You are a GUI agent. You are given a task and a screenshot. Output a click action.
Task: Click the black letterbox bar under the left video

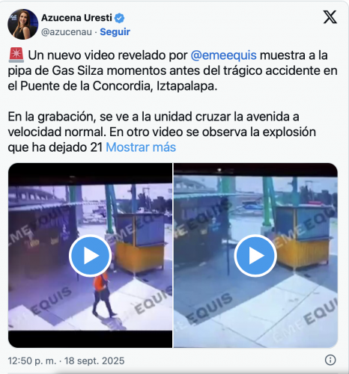point(90,339)
